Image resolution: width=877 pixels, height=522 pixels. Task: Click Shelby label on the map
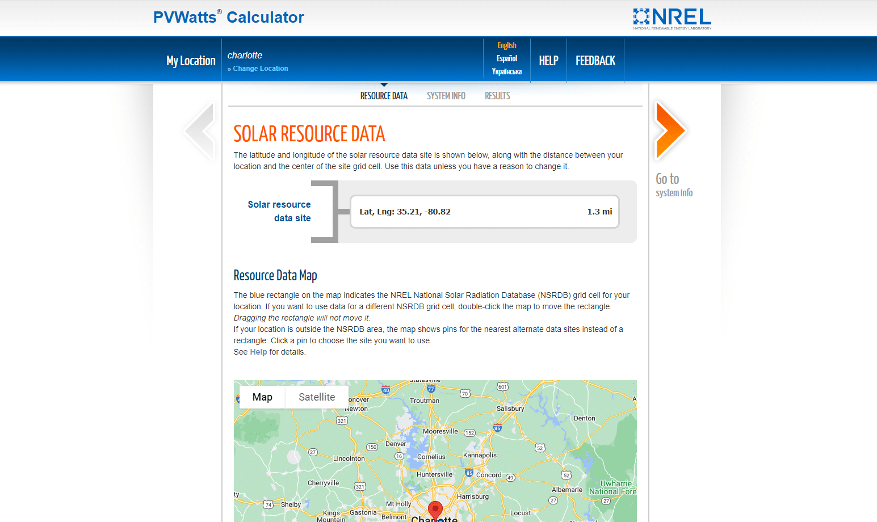click(x=291, y=504)
